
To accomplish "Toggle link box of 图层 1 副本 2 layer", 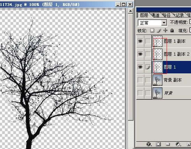I will tap(148, 54).
